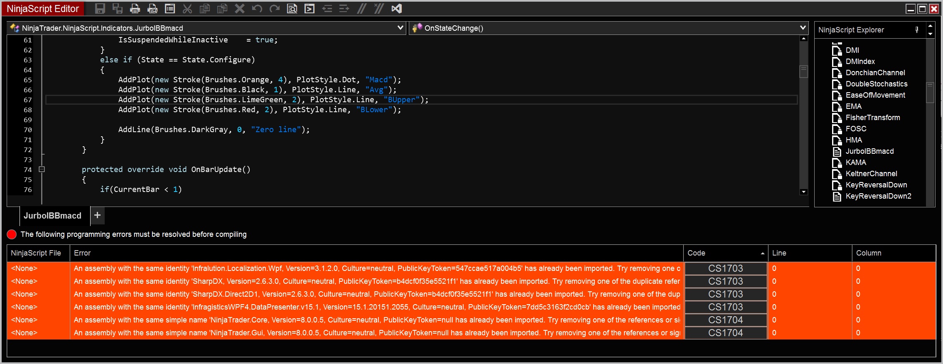Click the 'SharpDX, Version=2.6.3.0' error message

(x=377, y=281)
